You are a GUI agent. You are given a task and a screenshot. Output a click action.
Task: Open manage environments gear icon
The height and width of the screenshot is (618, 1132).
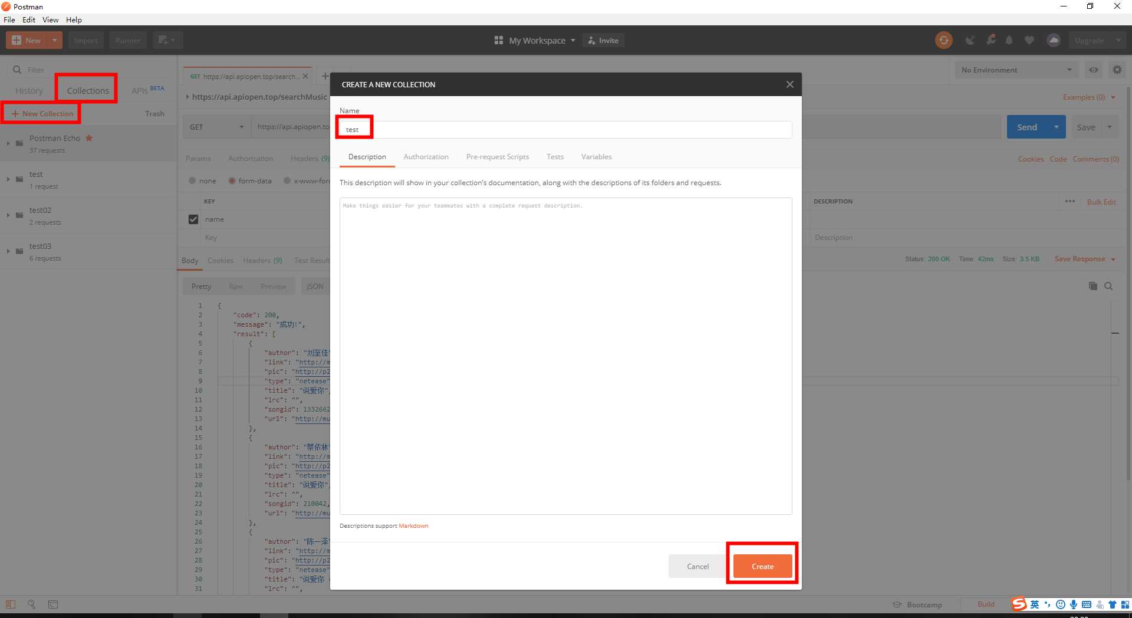(1117, 70)
